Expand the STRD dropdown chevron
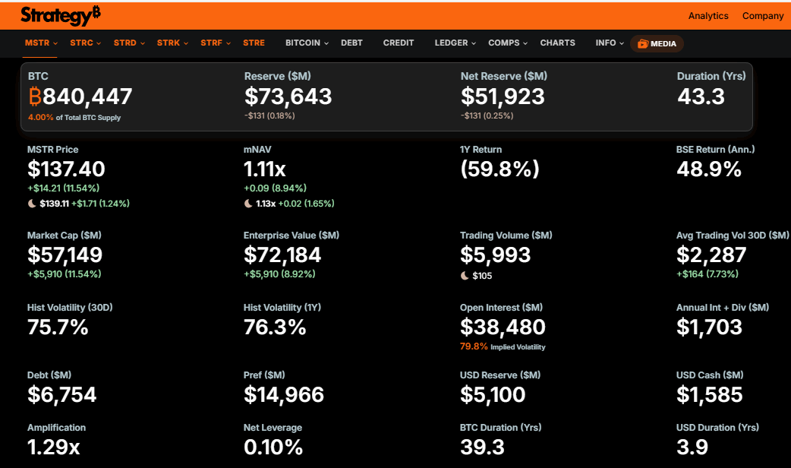Screen dimensions: 791x468 [143, 43]
